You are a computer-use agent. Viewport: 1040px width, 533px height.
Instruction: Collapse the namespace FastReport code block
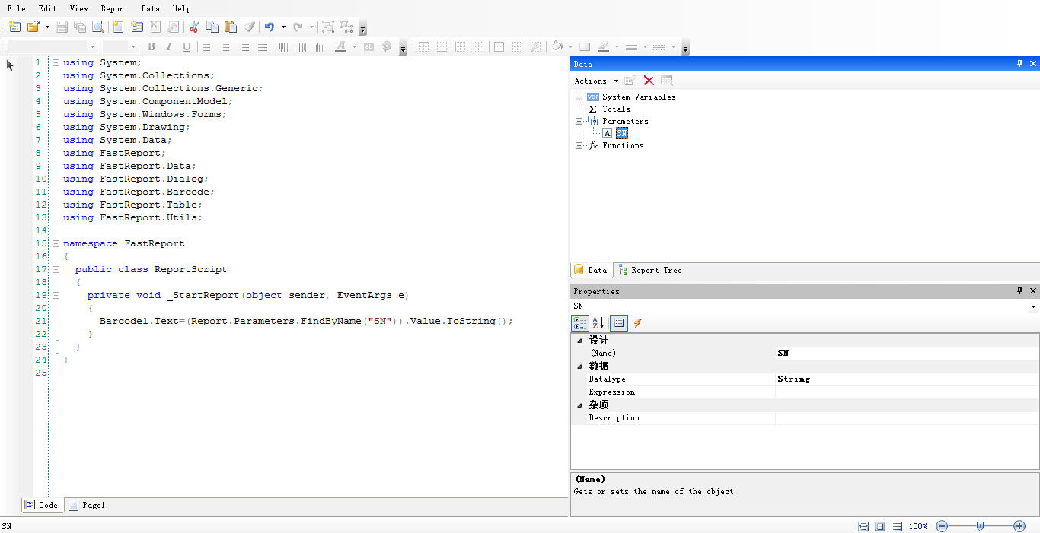point(56,243)
